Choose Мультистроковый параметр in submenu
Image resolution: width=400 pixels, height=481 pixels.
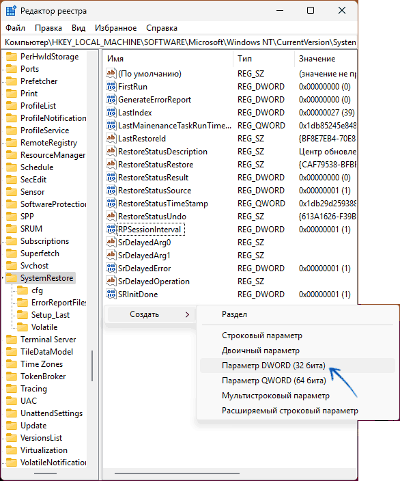coord(298,396)
